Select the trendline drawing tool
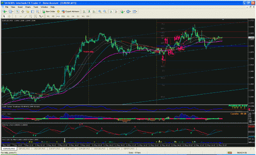The image size is (256, 155). click(25, 16)
